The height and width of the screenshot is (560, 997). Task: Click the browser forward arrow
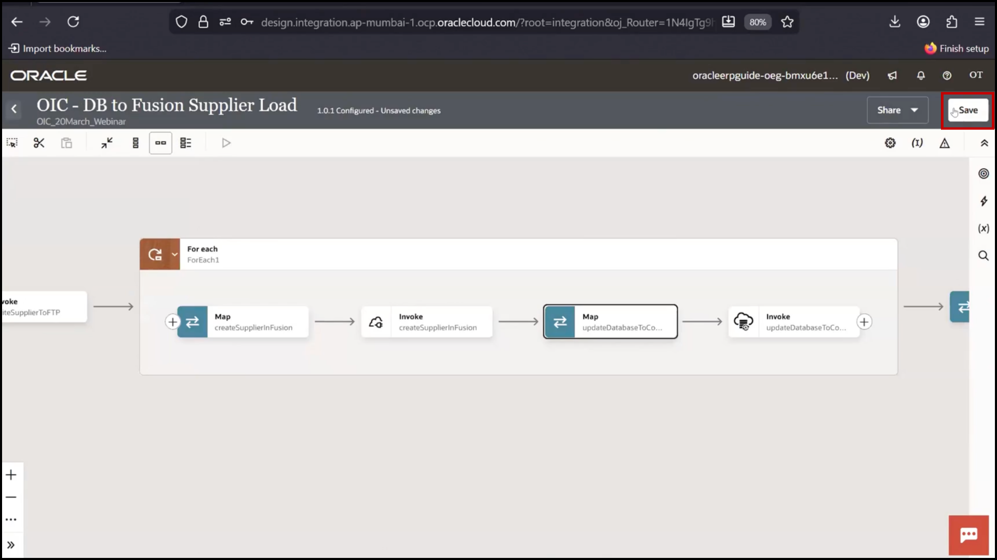click(45, 22)
